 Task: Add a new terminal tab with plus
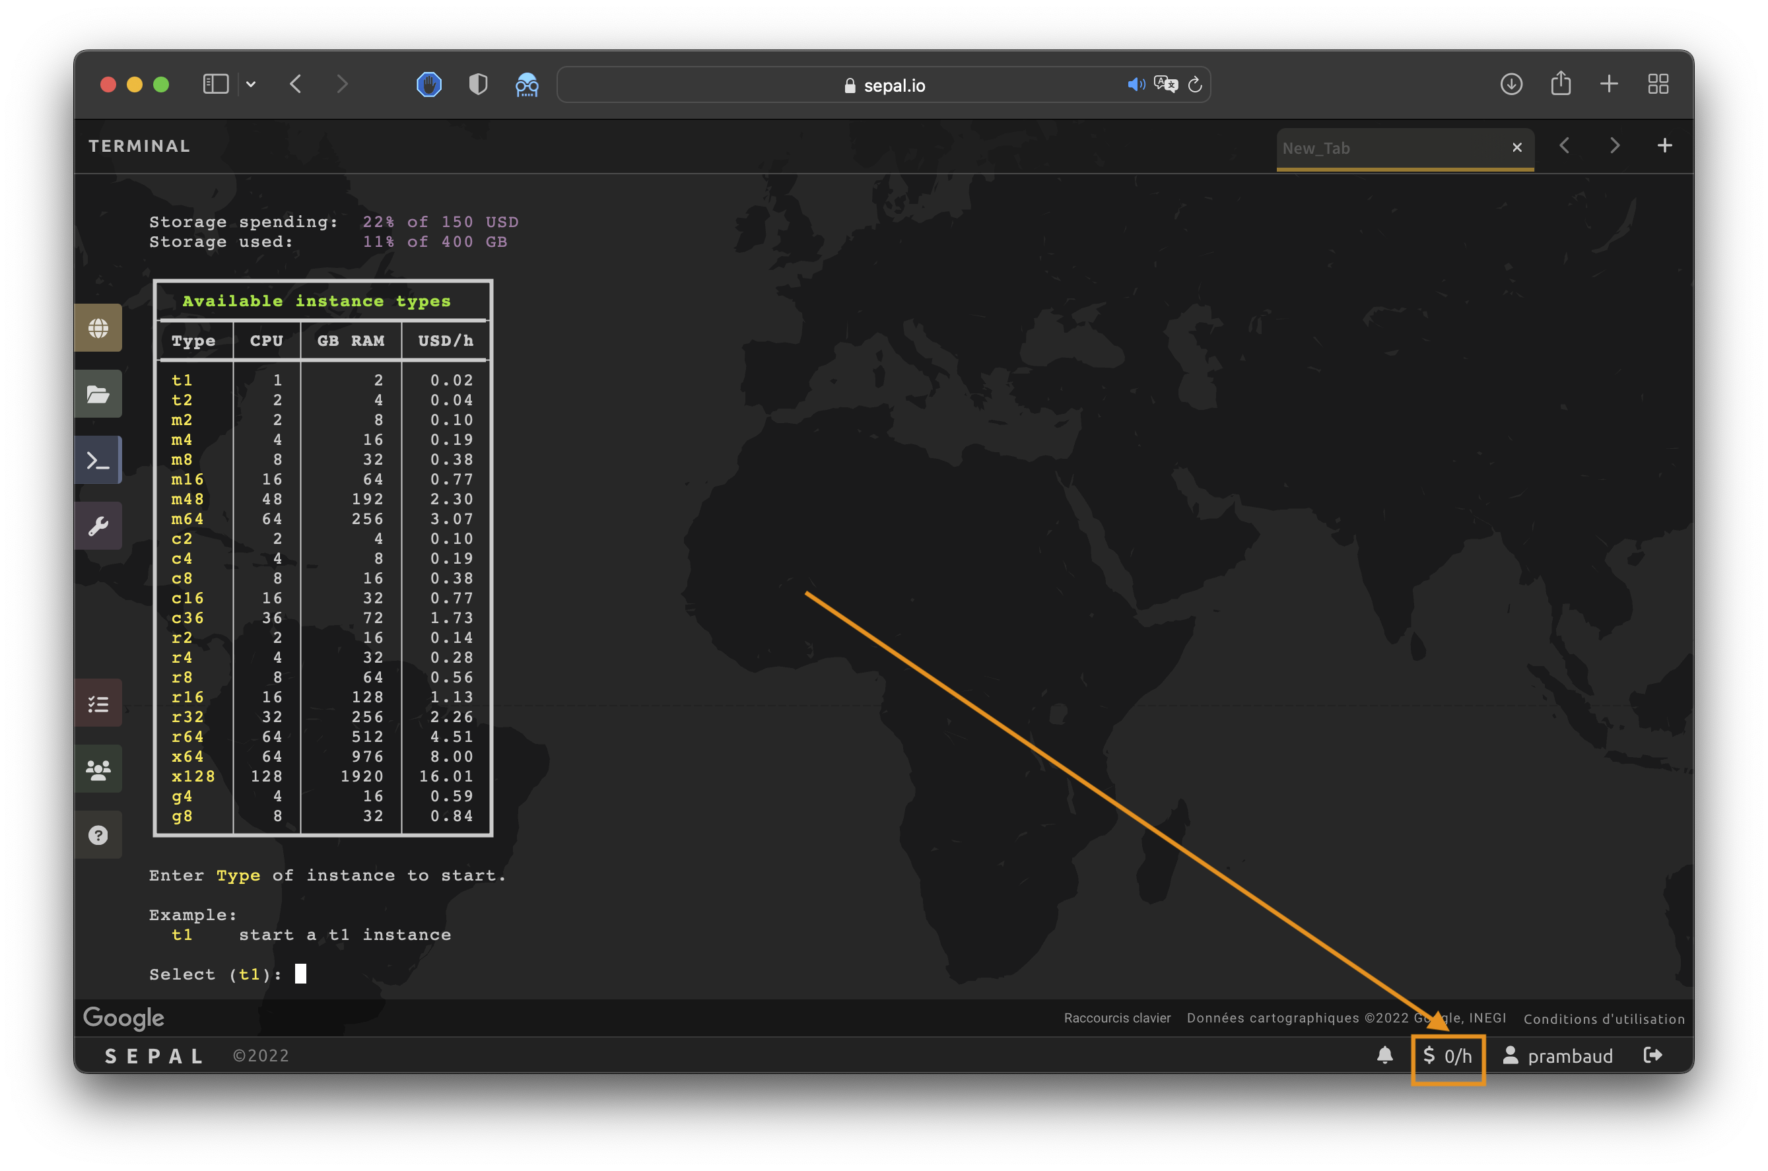[1664, 146]
